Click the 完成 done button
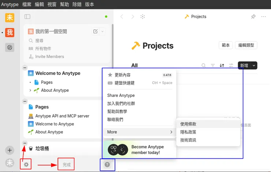 point(67,165)
